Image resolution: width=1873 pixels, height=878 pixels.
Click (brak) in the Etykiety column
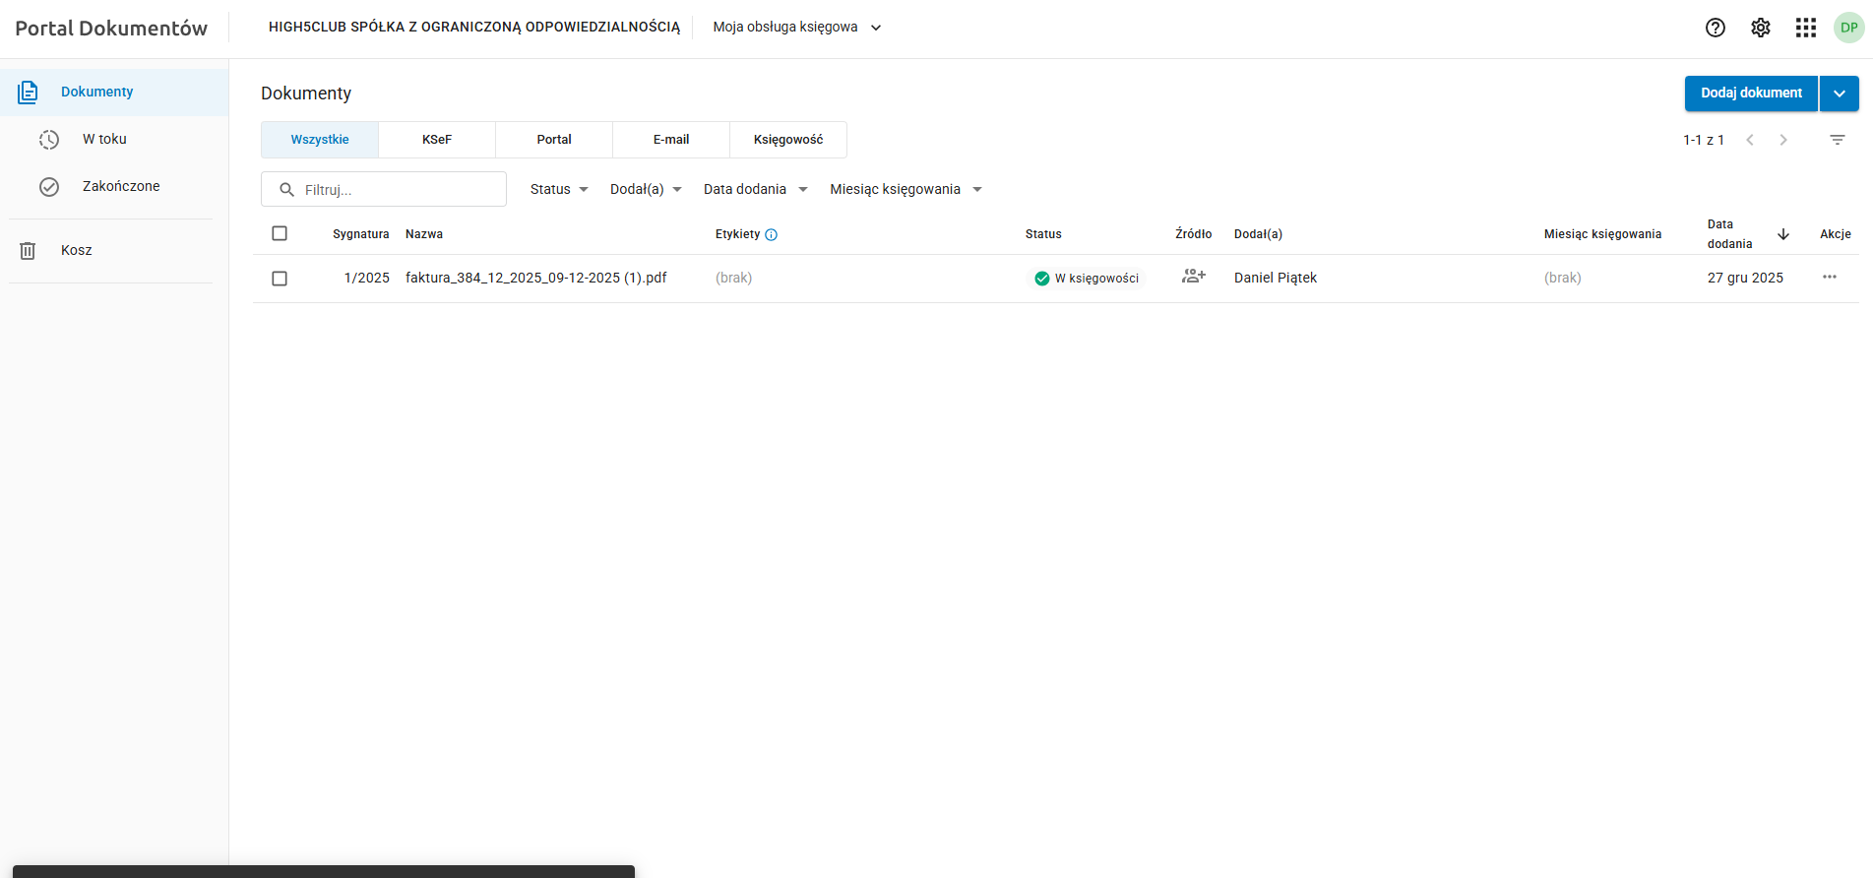(734, 279)
